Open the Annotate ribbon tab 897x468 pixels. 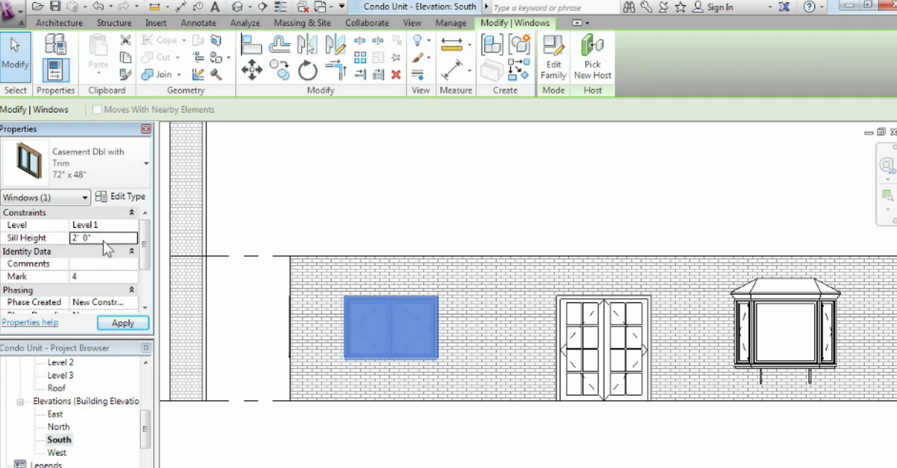(198, 23)
